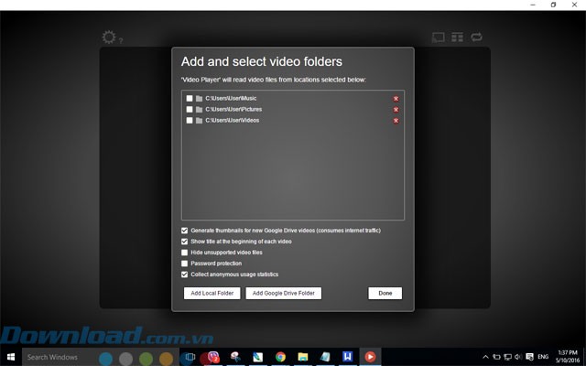586x366 pixels.
Task: Open the Action Center notification icon
Action: pyautogui.click(x=529, y=357)
